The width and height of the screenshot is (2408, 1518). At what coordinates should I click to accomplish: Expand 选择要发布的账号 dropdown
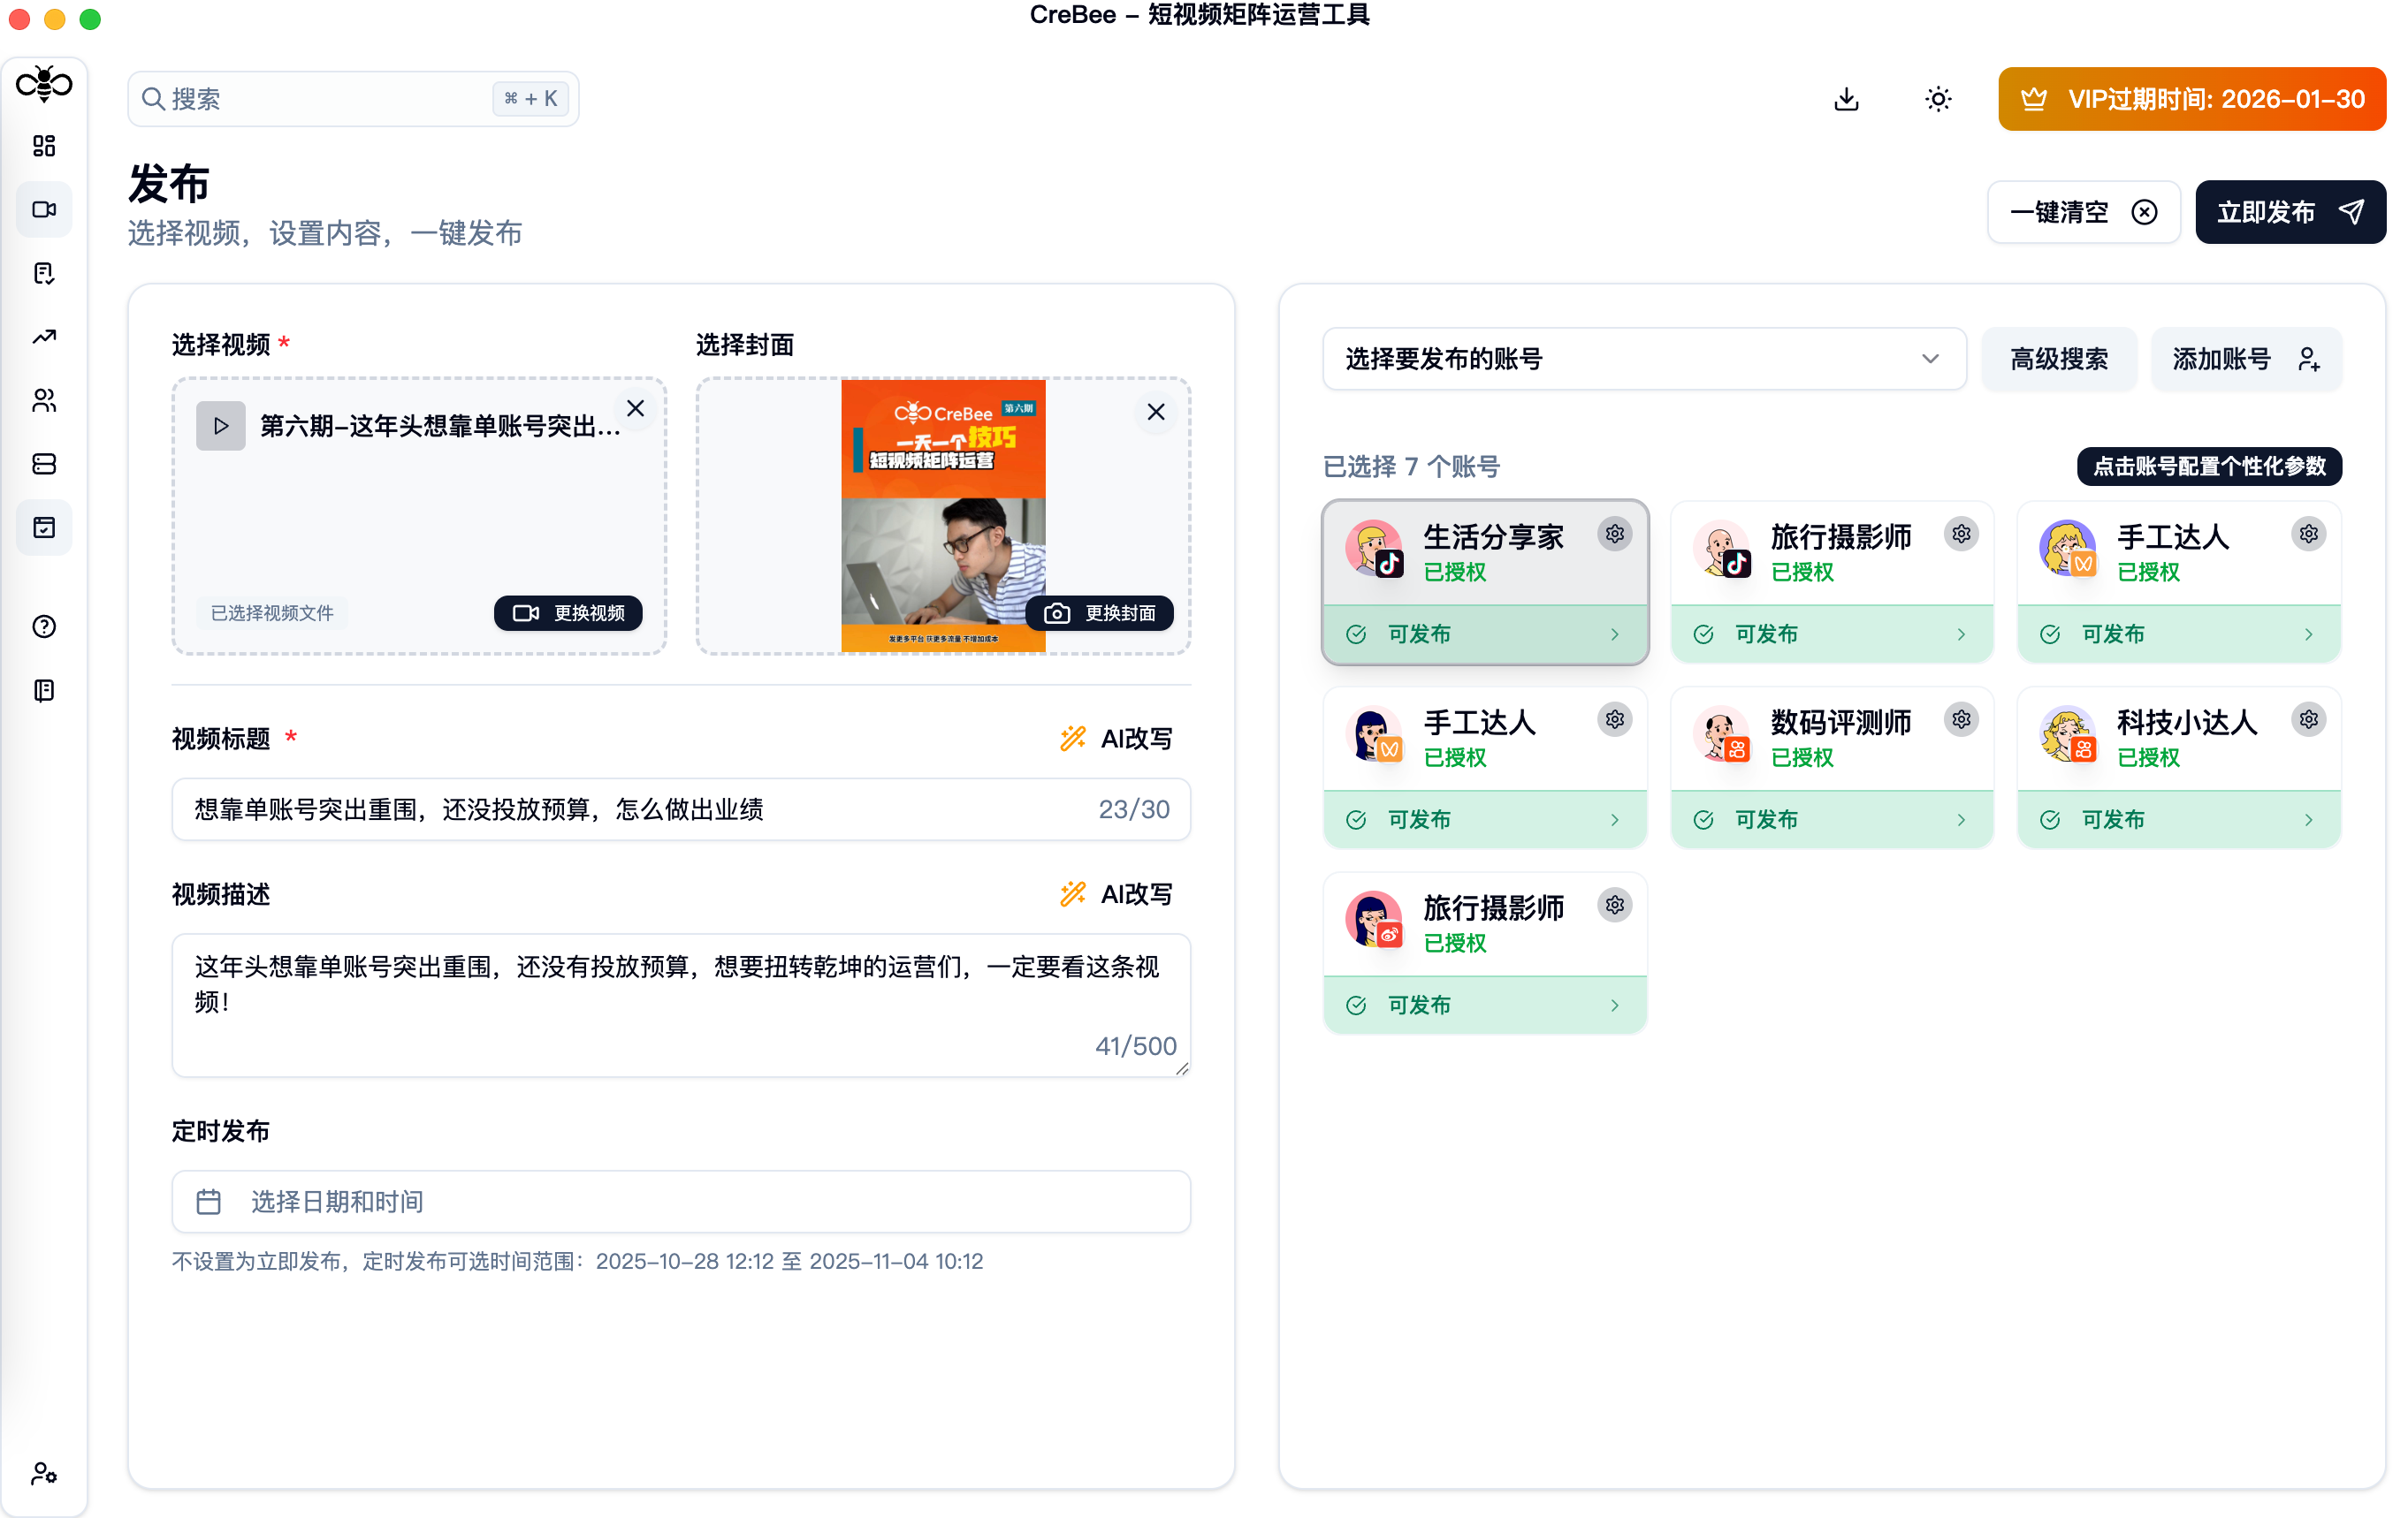coord(1643,359)
